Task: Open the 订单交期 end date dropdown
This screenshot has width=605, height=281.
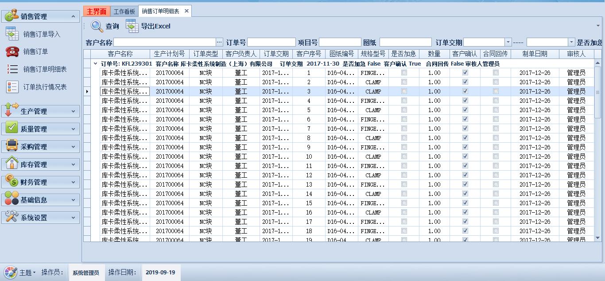Action: click(x=571, y=43)
